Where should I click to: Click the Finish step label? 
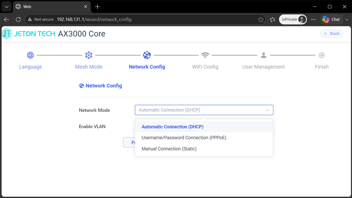(322, 67)
